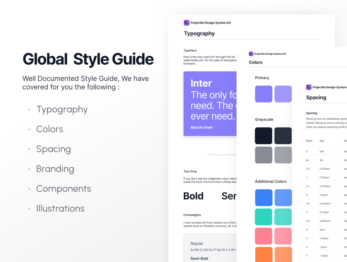
Task: Select the solid blue additional color swatch
Action: point(263,197)
